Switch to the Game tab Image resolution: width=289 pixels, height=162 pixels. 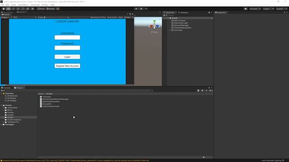5,14
